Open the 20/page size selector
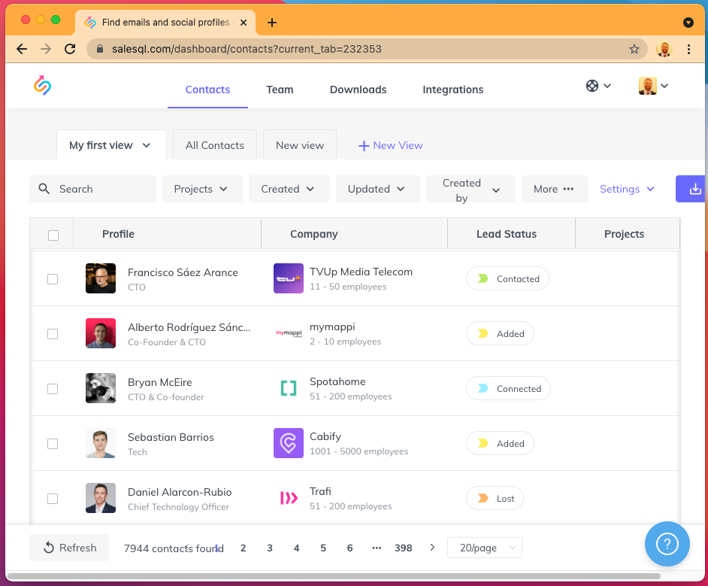This screenshot has height=586, width=708. click(x=484, y=548)
